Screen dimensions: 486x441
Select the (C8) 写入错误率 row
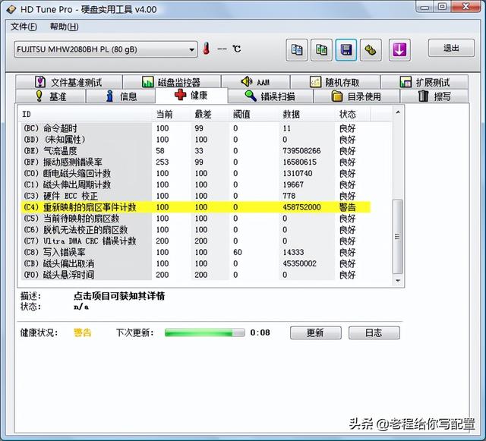click(x=196, y=252)
